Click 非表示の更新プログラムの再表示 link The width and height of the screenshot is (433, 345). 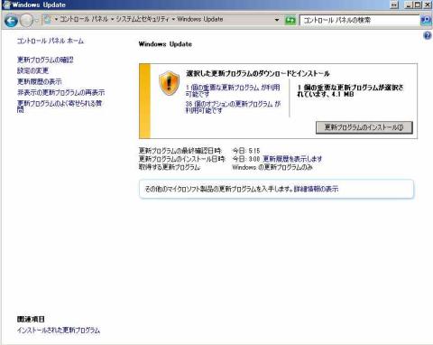pos(61,92)
